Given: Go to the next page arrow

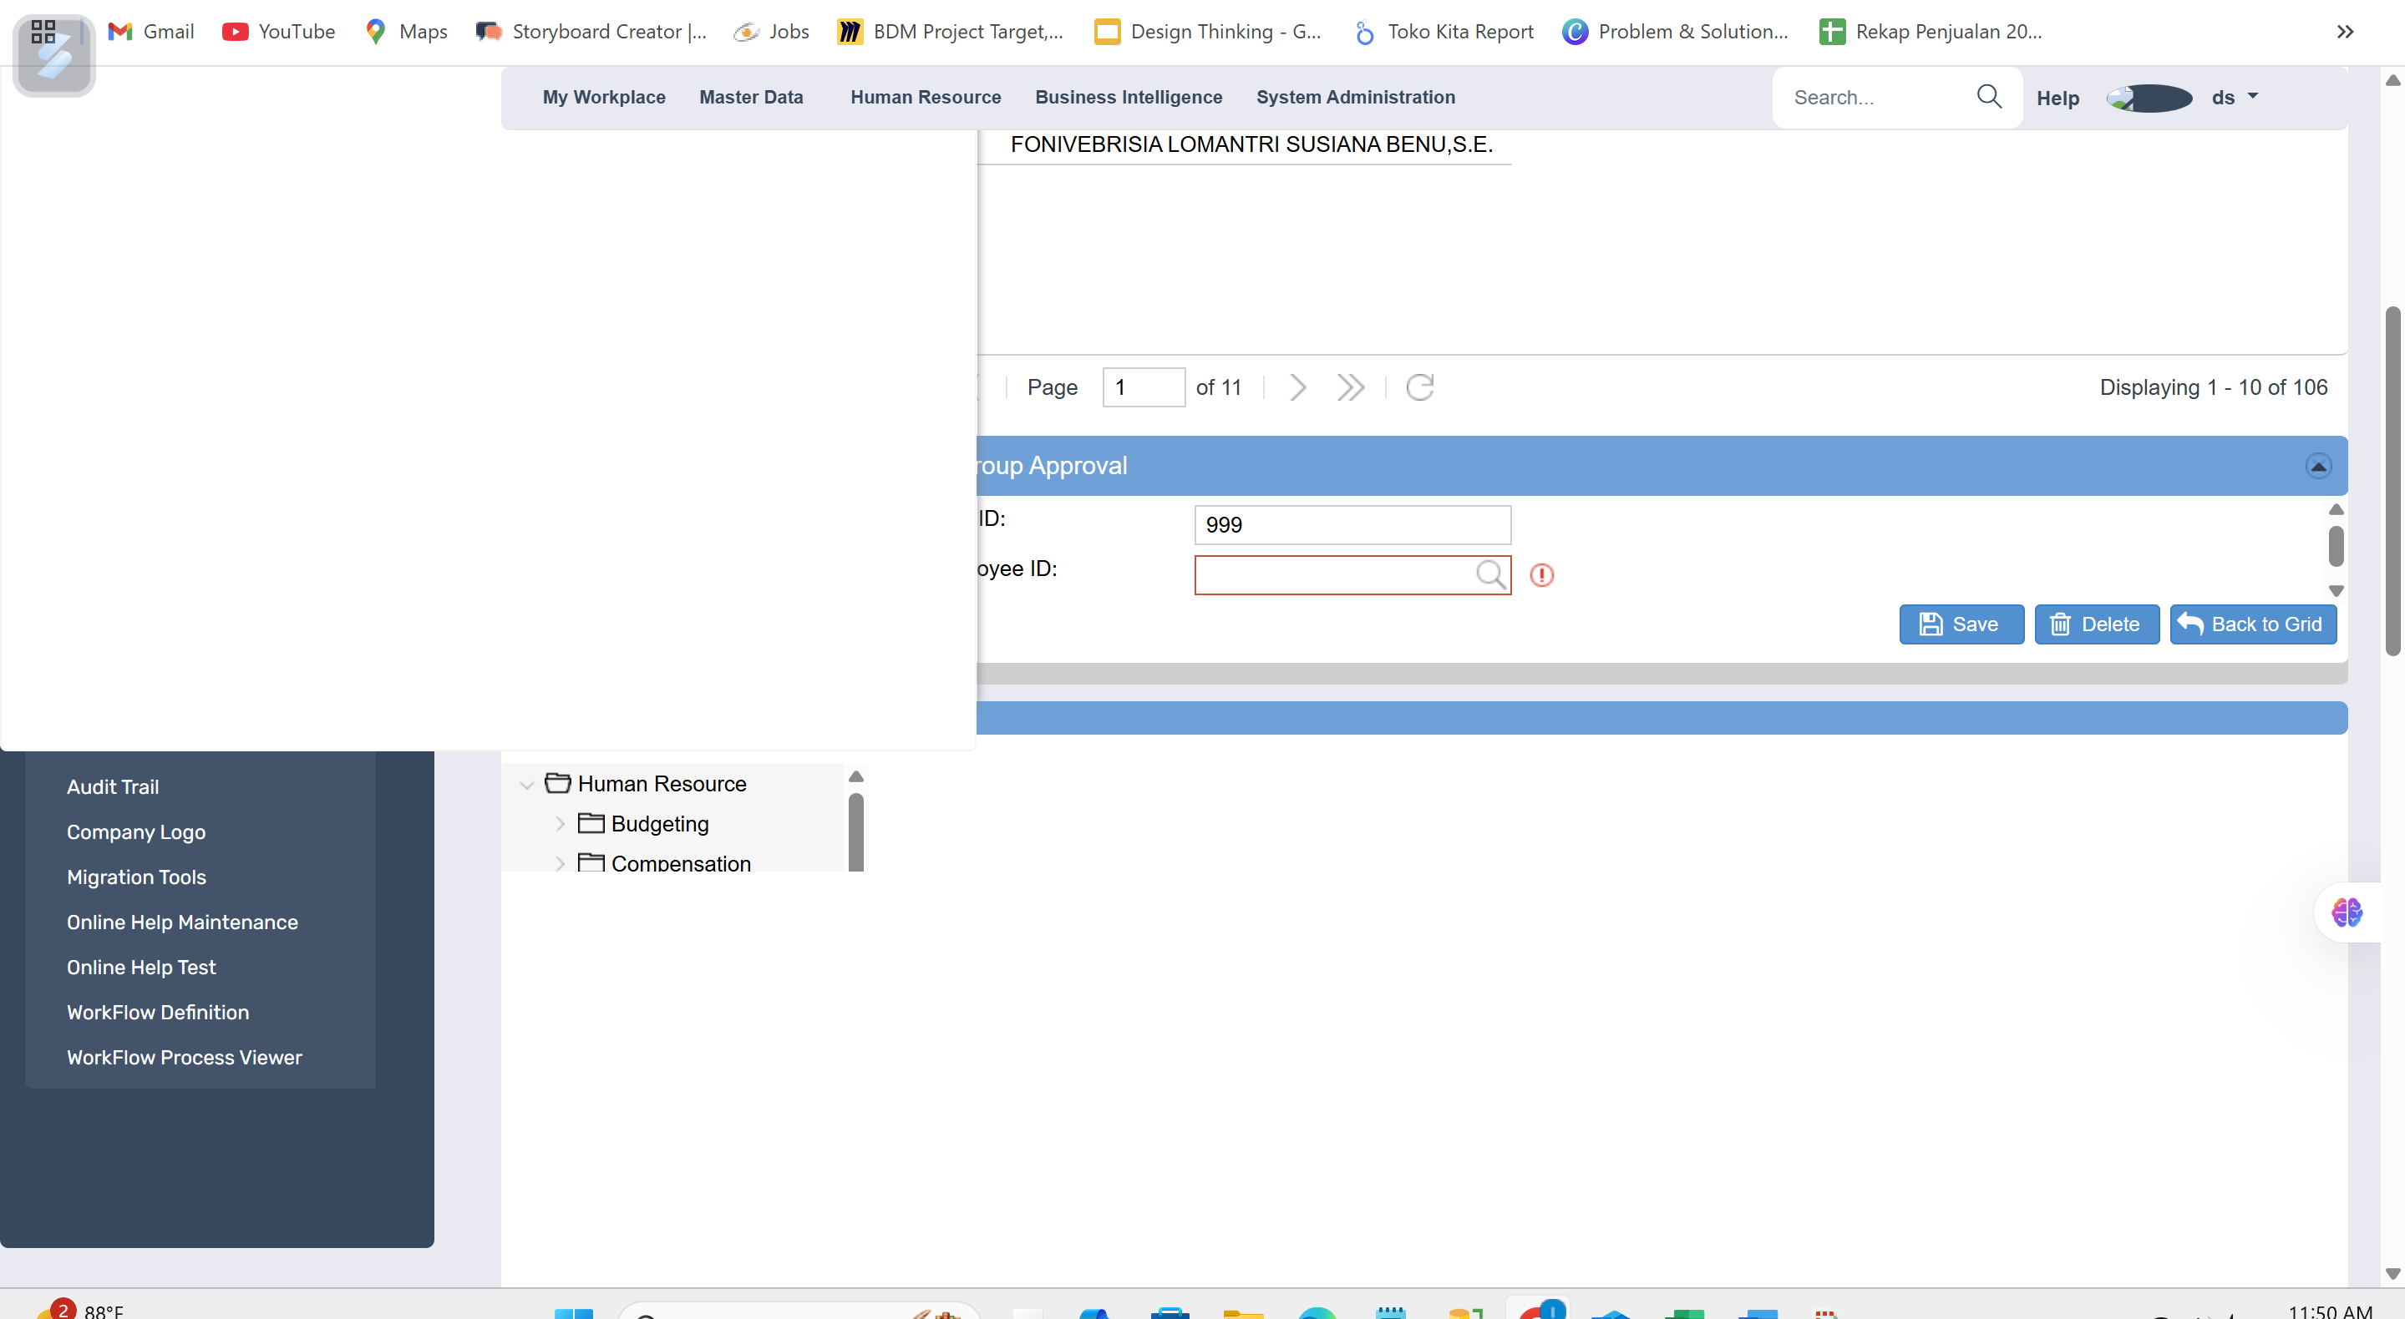Looking at the screenshot, I should tap(1297, 387).
